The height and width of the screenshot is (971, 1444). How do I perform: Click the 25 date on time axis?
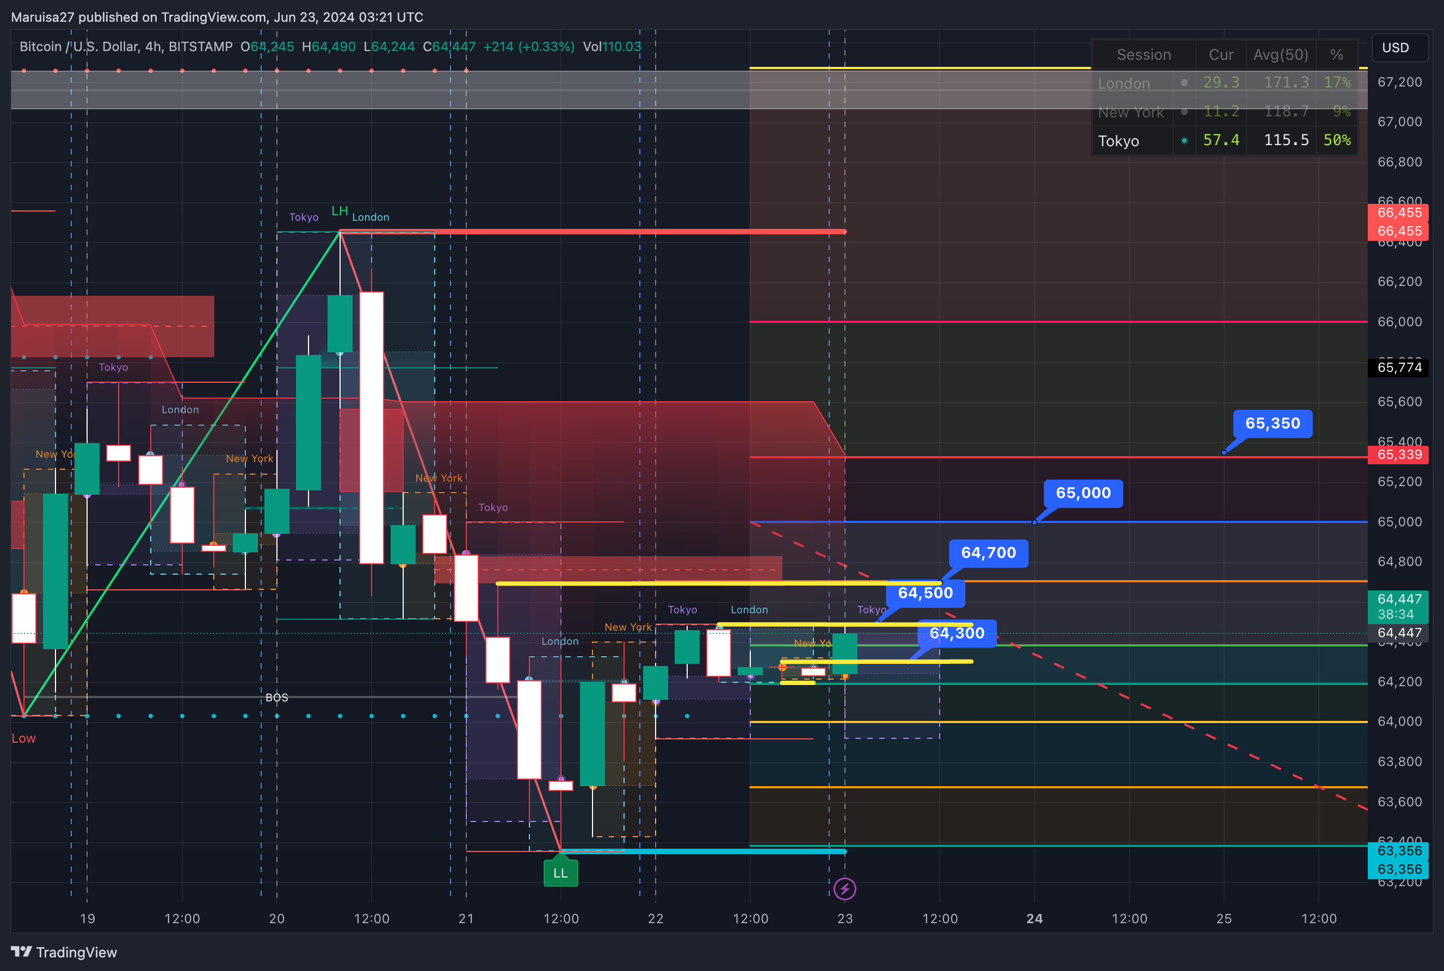coord(1224,918)
